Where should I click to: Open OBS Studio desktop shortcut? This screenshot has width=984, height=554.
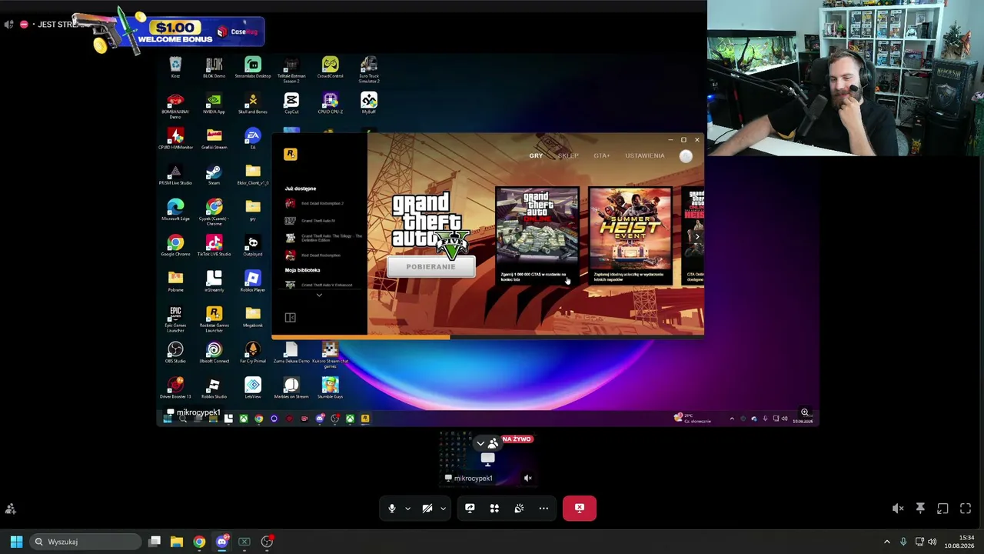[175, 352]
